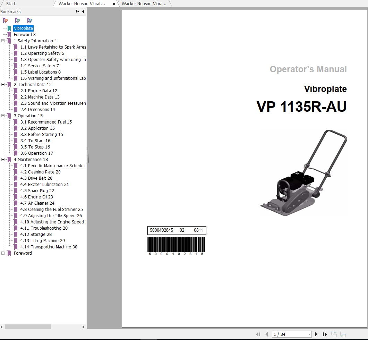Open bookmark 4.11 Troubleshooting 28
Image resolution: width=368 pixels, height=340 pixels.
tap(44, 228)
